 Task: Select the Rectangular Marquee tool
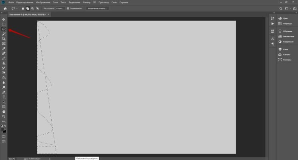pos(4,24)
